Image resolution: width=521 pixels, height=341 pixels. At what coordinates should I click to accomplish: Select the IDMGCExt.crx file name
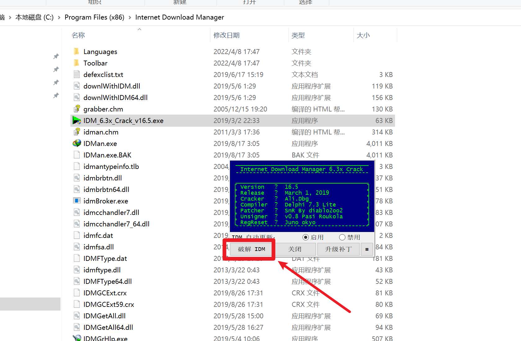105,293
